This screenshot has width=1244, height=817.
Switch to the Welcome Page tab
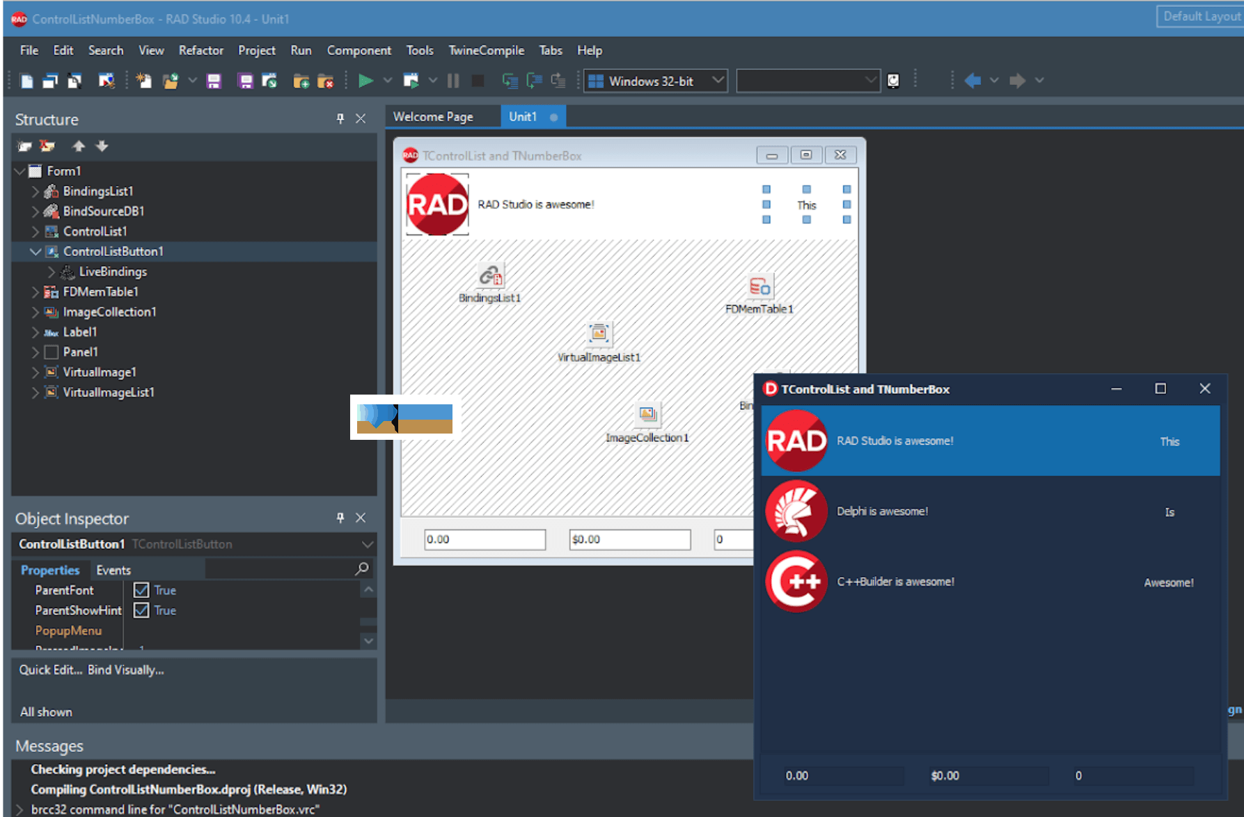point(433,117)
